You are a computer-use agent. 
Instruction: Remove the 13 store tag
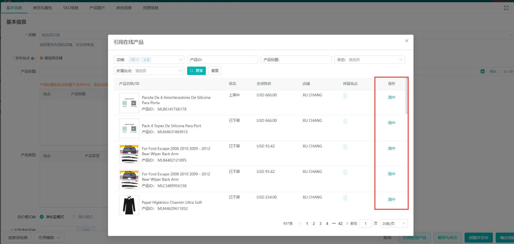pos(137,60)
